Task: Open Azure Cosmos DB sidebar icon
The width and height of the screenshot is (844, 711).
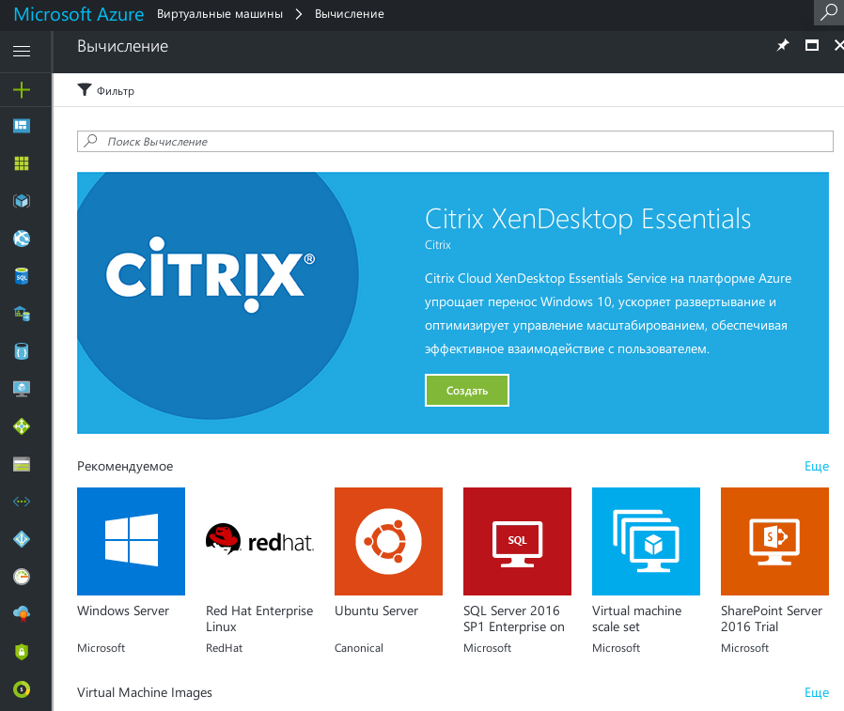Action: 22,351
